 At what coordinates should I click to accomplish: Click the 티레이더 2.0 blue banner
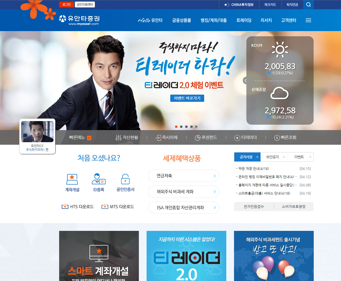click(186, 256)
